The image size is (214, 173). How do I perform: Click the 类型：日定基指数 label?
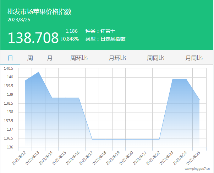105,39
